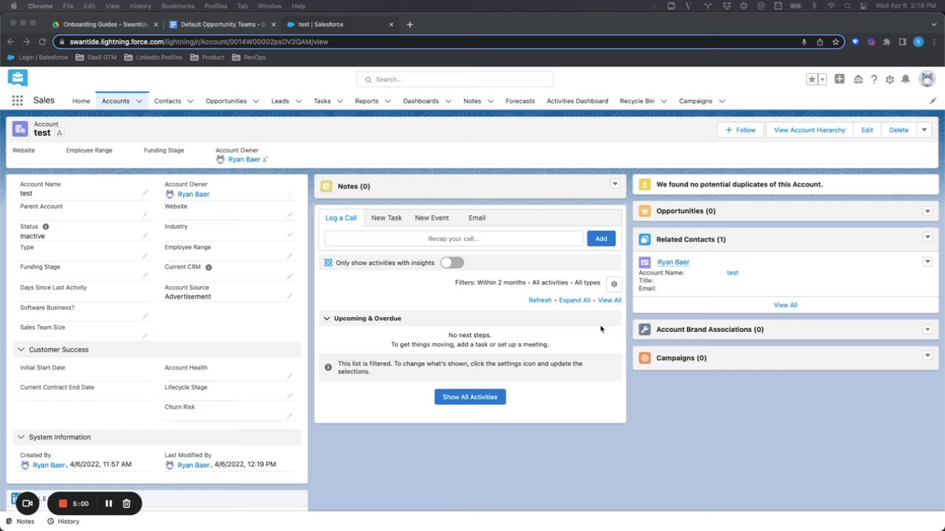The height and width of the screenshot is (531, 945).
Task: Open the Notes utility bar item
Action: (x=20, y=521)
